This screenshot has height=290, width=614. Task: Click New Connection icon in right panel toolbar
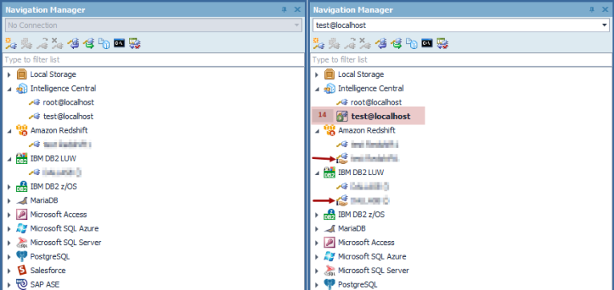(319, 43)
